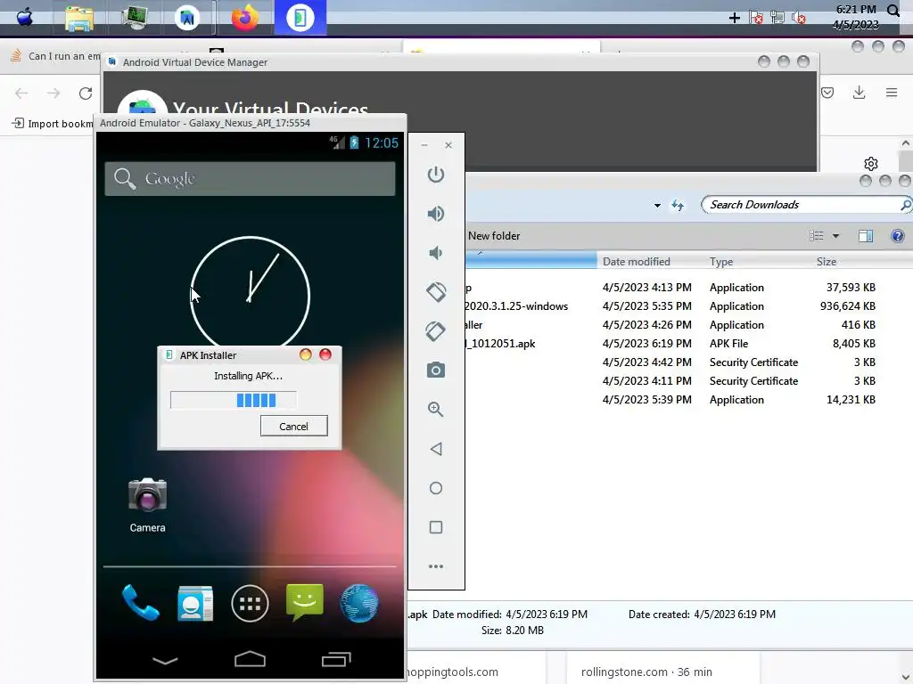Take emulator screenshot with camera icon

click(435, 370)
